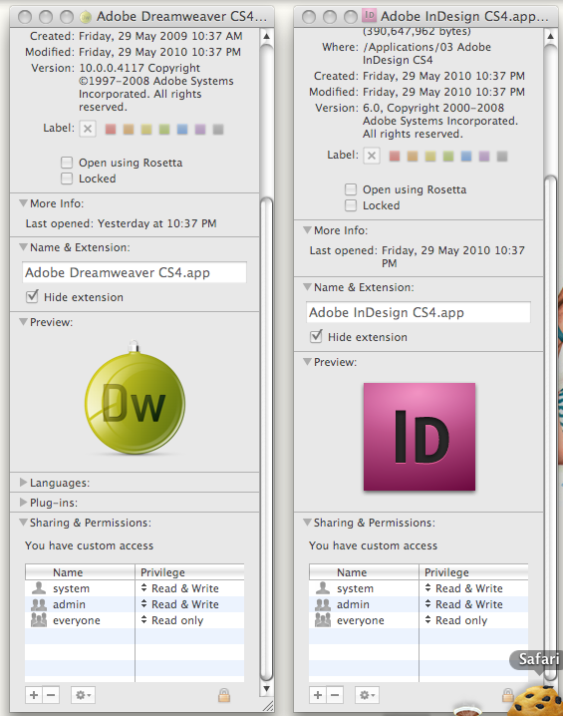Collapse More Info section in InDesign window
563x716 pixels.
(307, 230)
